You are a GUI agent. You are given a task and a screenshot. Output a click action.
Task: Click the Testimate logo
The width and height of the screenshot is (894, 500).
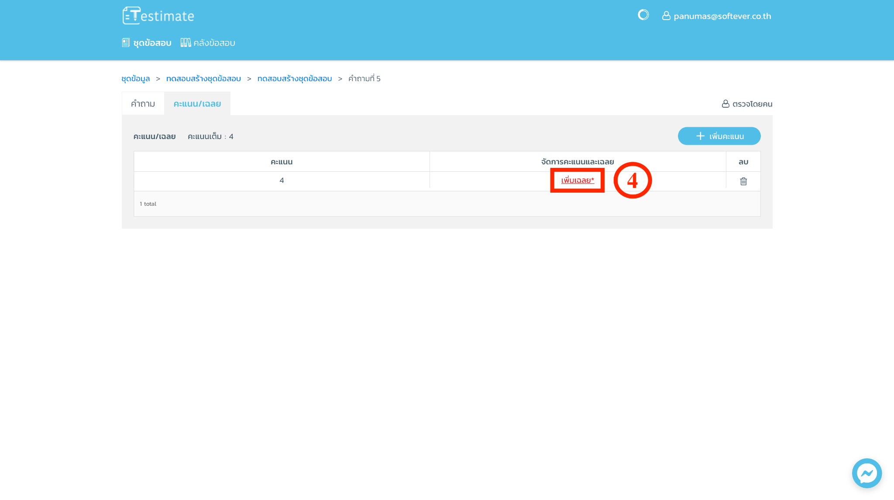[x=158, y=16]
